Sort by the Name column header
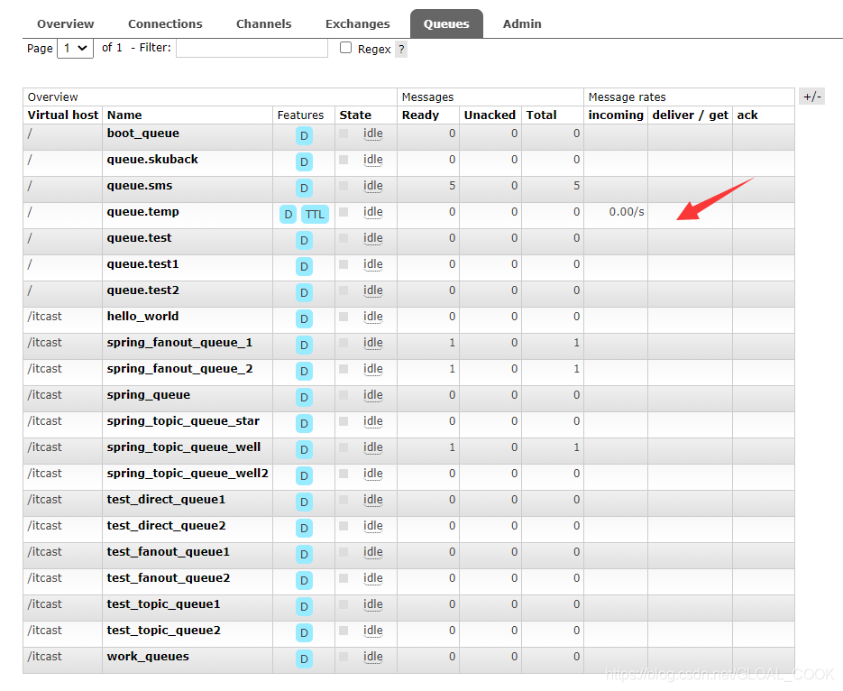The height and width of the screenshot is (691, 843). tap(124, 115)
